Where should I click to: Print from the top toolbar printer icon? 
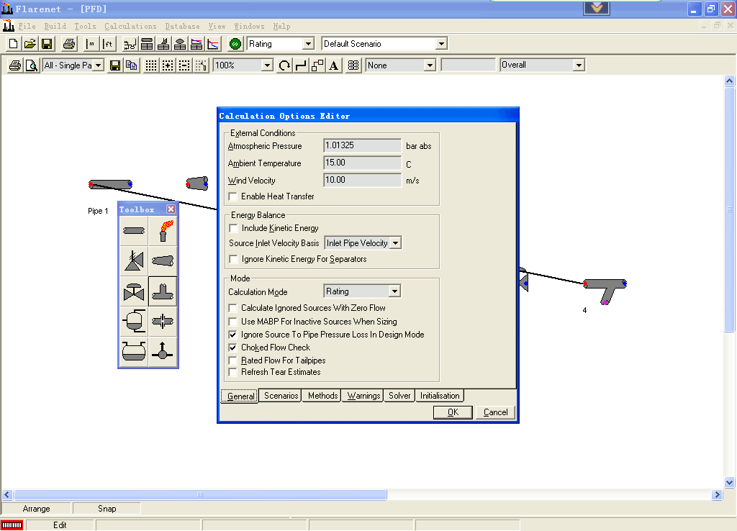[69, 44]
